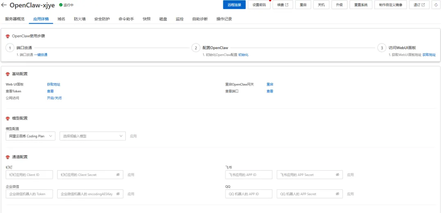The image size is (441, 213).
Task: Switch to the 快照 tab
Action: pyautogui.click(x=147, y=19)
